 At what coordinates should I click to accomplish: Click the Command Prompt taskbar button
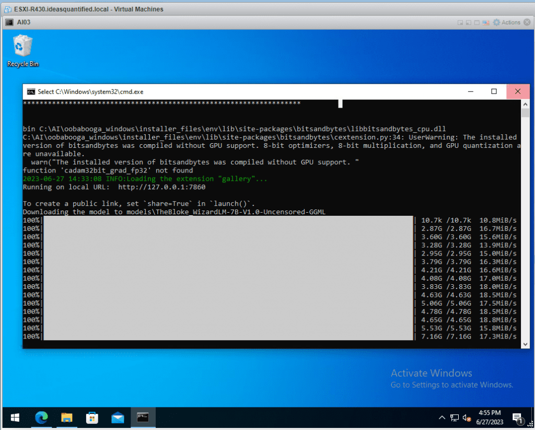pyautogui.click(x=143, y=417)
